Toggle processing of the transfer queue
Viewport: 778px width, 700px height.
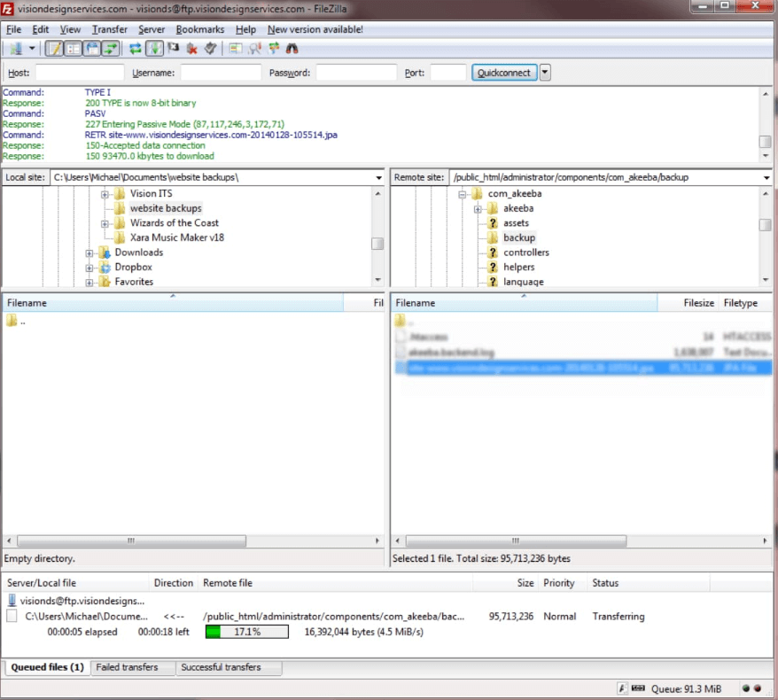pos(154,49)
